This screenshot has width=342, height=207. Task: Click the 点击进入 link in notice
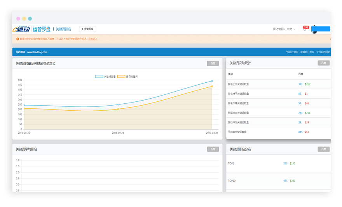click(x=93, y=39)
